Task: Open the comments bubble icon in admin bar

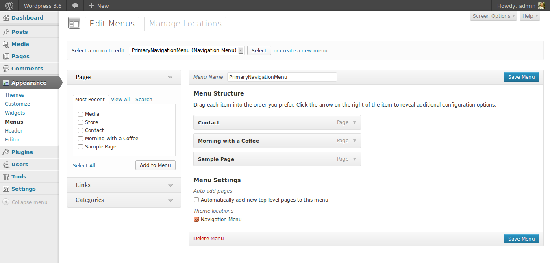Action: [75, 6]
